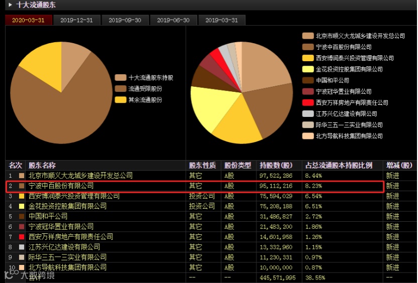The image size is (418, 283).
Task: Select table row 际华三五一三实业有限公司
Action: (x=211, y=257)
